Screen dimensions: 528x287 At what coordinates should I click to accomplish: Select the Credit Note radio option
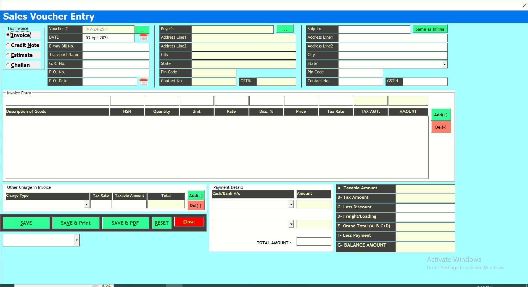8,45
